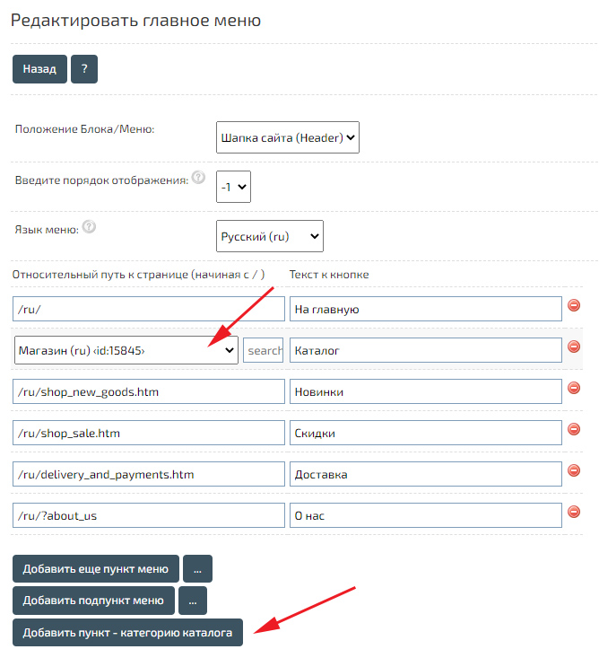Open the block position dropdown

point(288,137)
